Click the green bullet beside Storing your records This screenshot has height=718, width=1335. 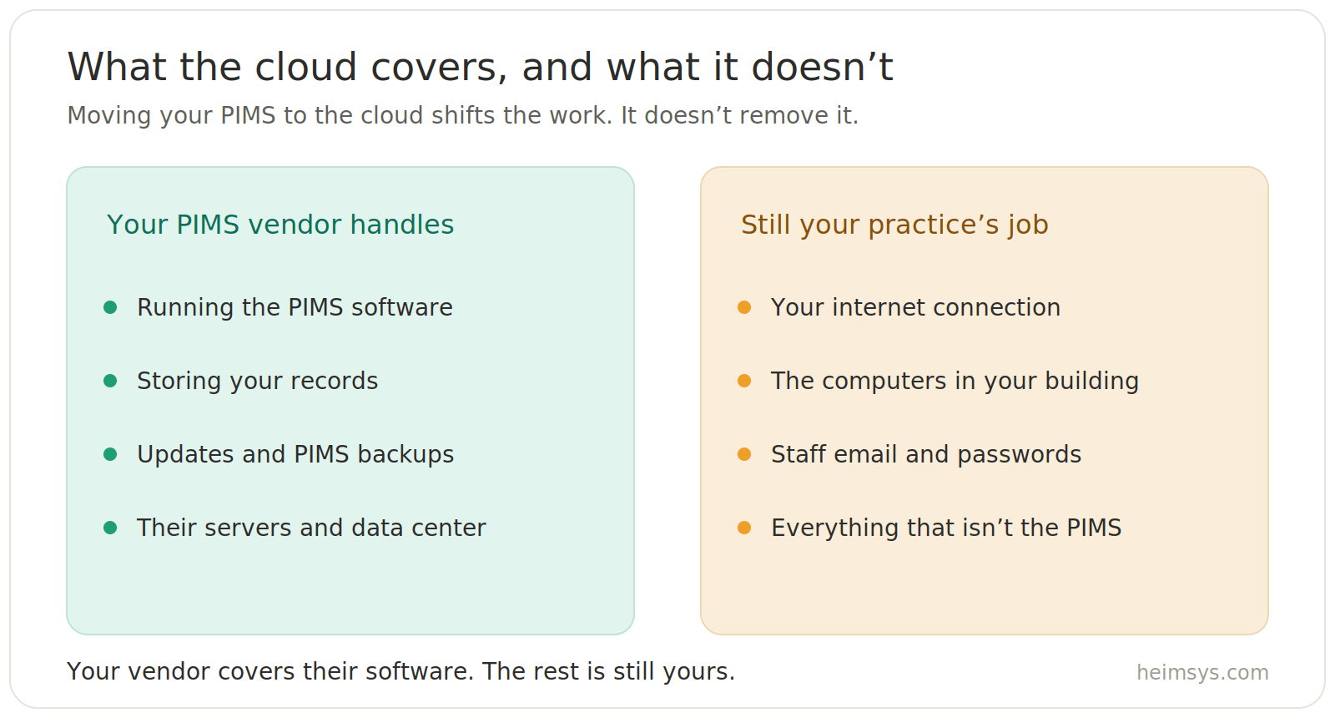click(110, 381)
